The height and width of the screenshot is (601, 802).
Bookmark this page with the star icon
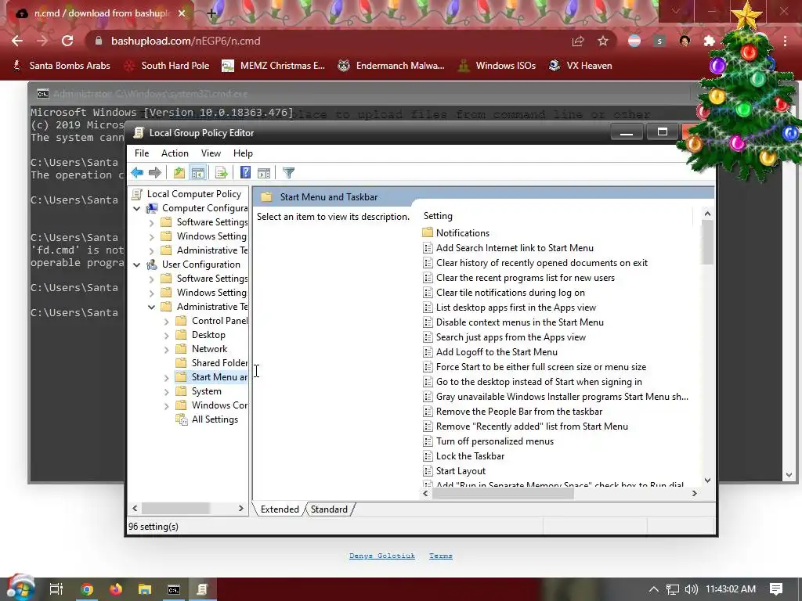[603, 41]
